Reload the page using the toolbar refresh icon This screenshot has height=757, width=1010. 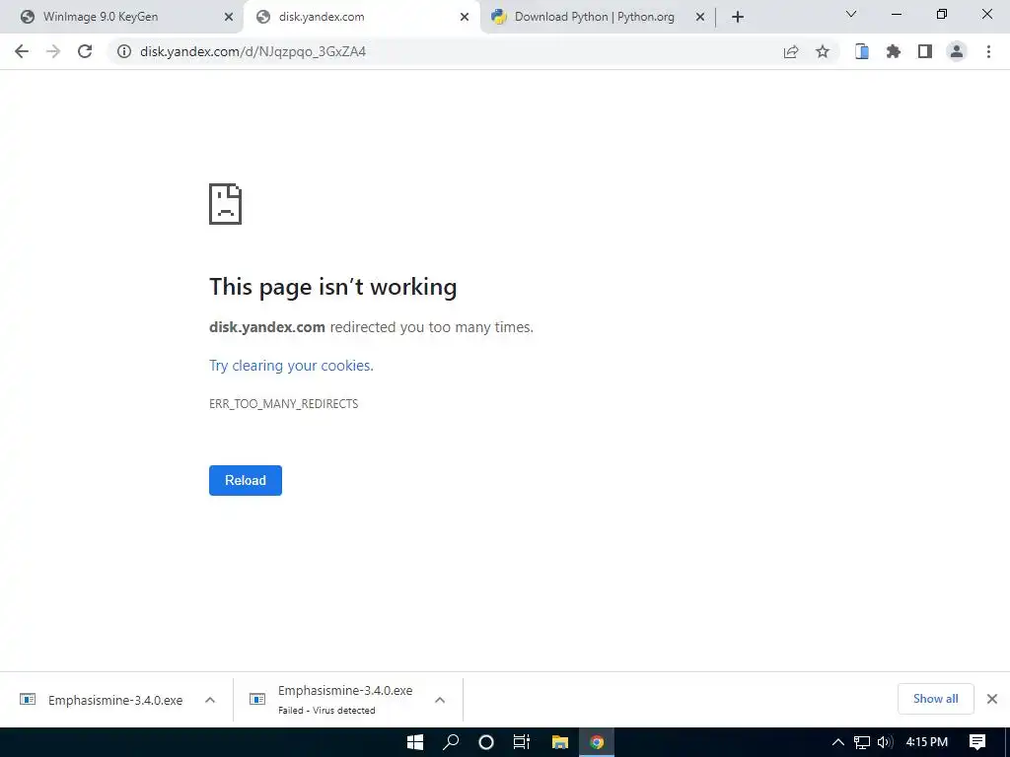[x=85, y=51]
